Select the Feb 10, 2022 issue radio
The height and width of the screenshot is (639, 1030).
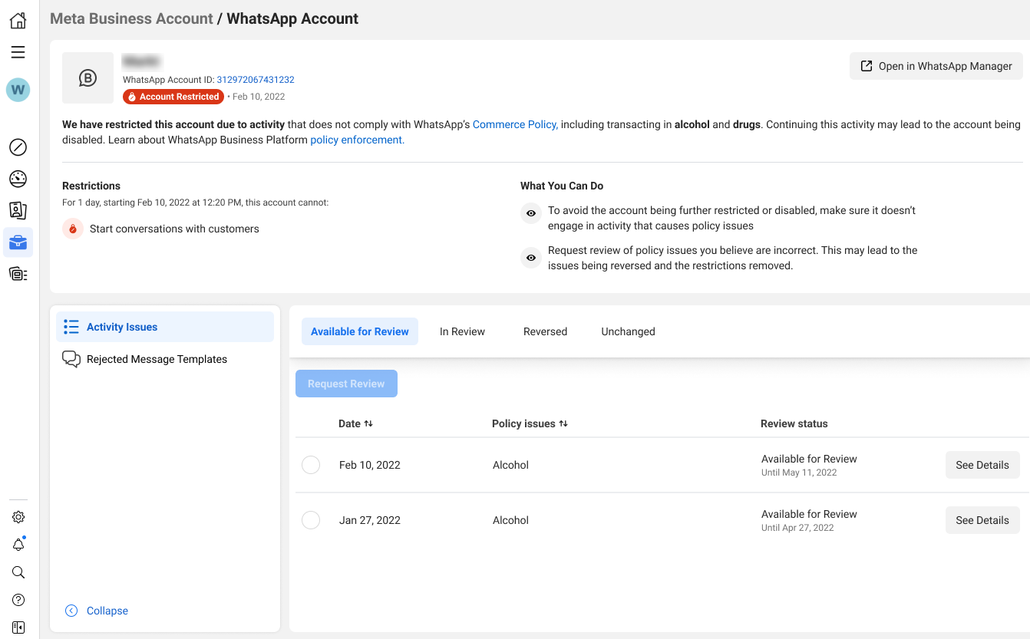311,465
